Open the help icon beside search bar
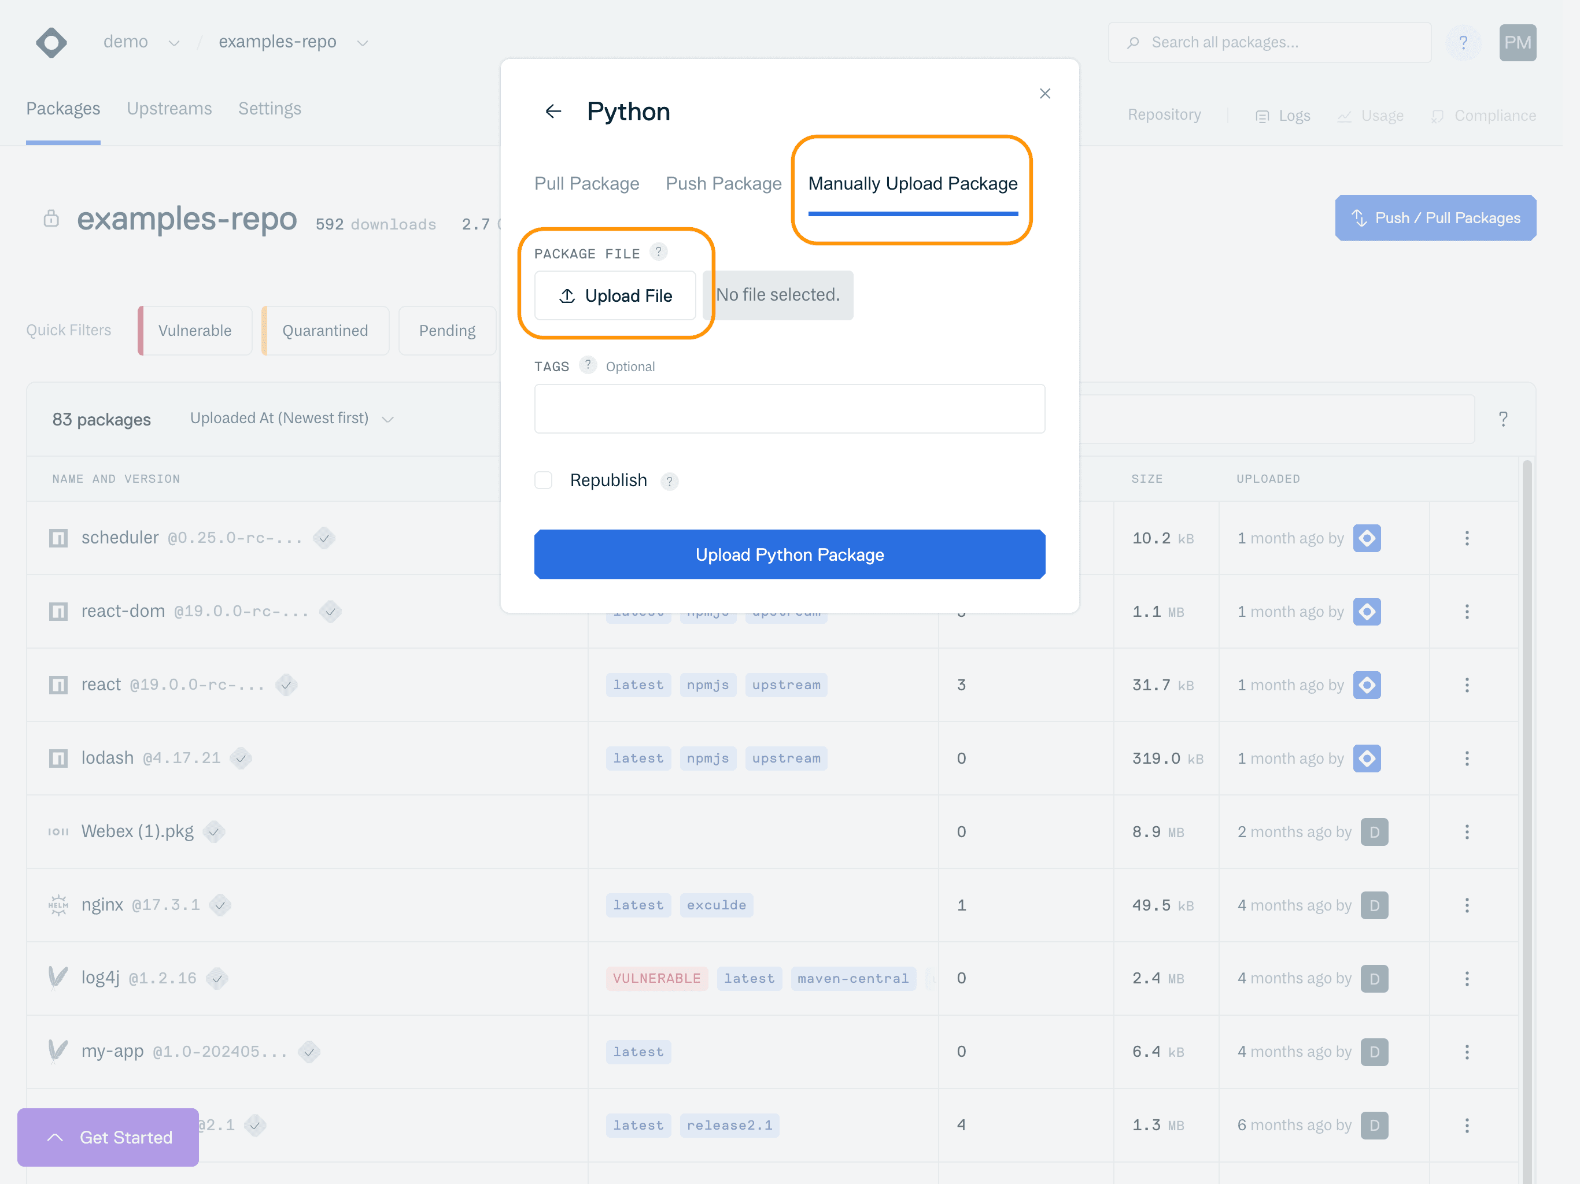The image size is (1580, 1184). click(x=1463, y=43)
